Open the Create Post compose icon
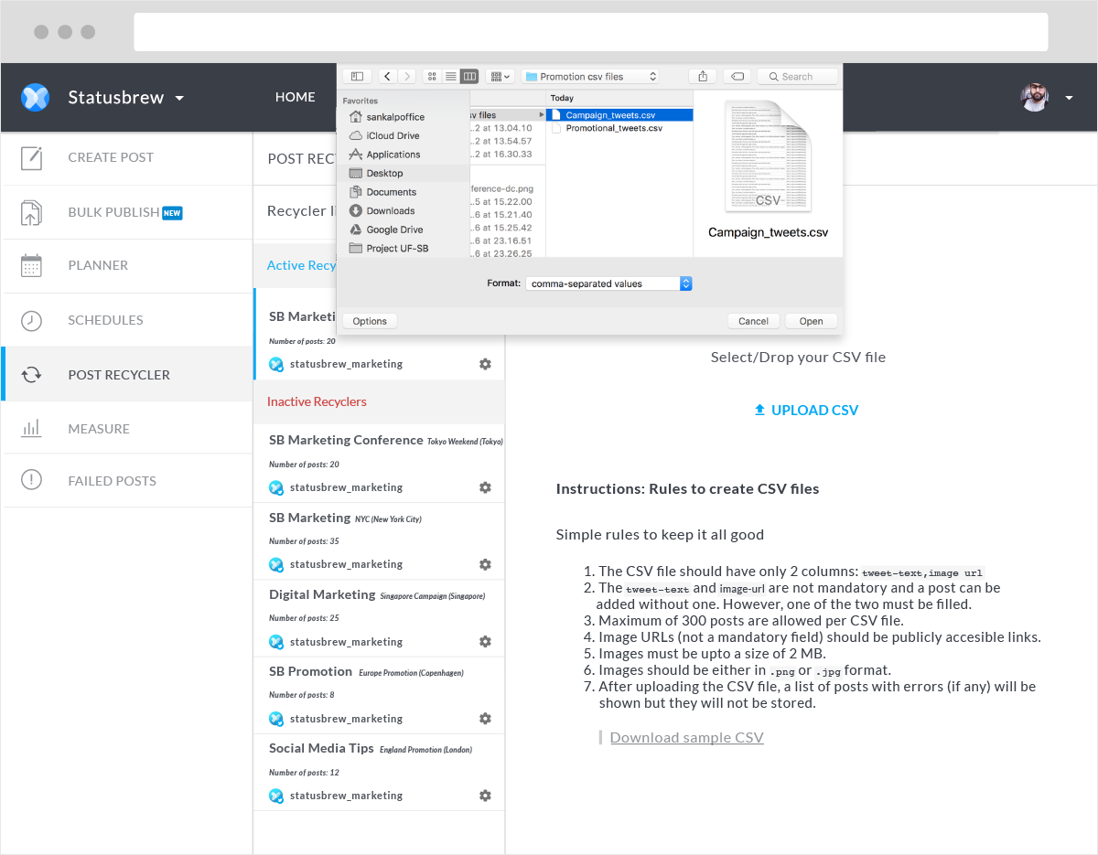Viewport: 1098px width, 855px height. point(31,157)
